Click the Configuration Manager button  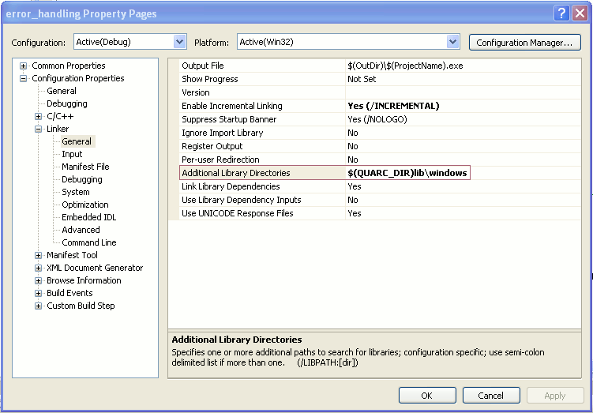(x=524, y=42)
